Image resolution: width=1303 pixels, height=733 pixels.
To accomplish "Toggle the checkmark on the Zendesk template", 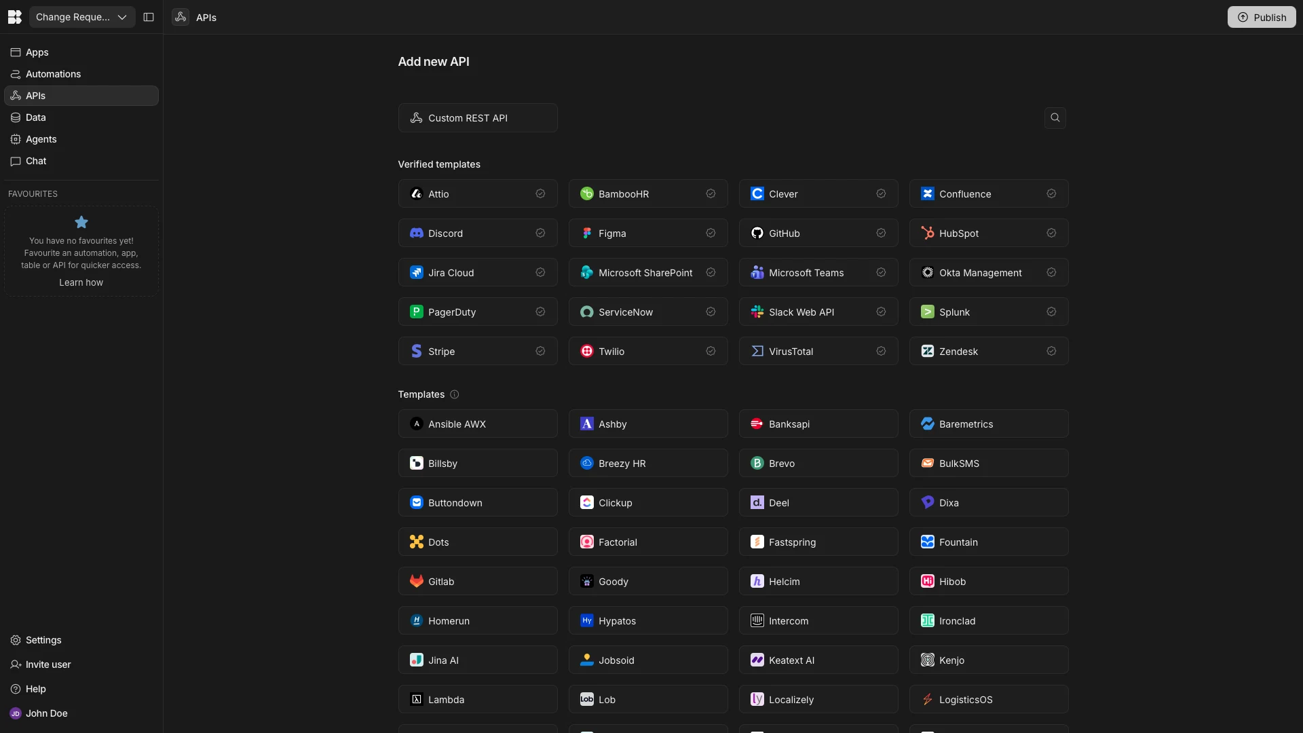I will pos(1051,351).
